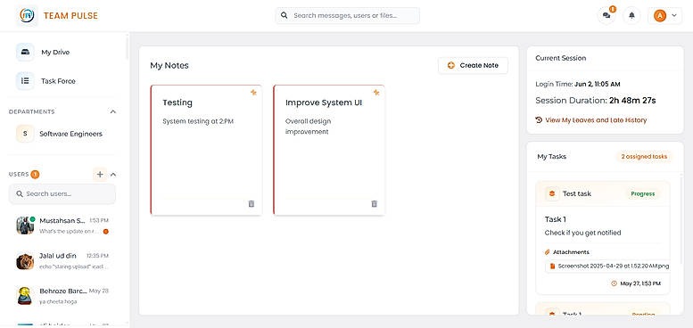Open the Screenshot 2025-04-29 png attachment
The width and height of the screenshot is (693, 328).
coord(607,266)
